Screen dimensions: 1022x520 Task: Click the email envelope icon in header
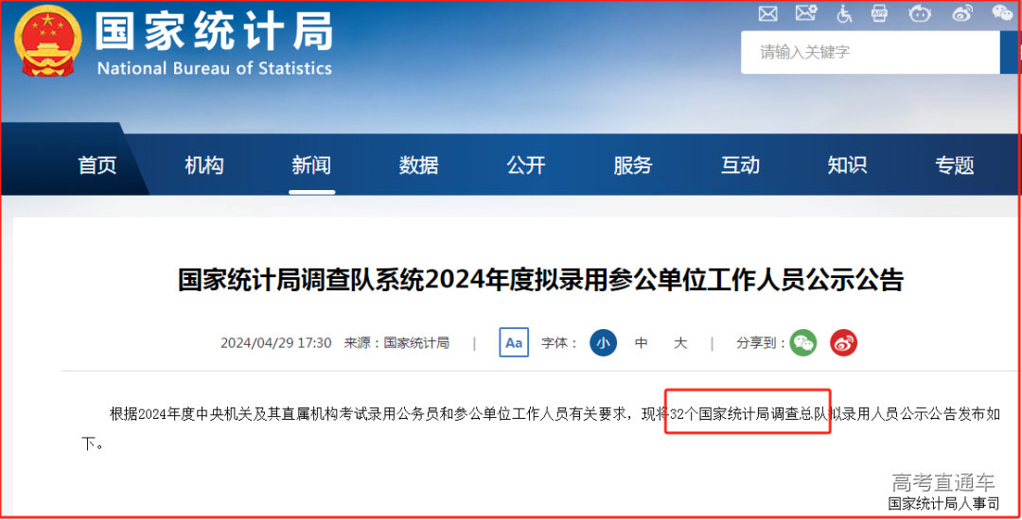pos(767,13)
